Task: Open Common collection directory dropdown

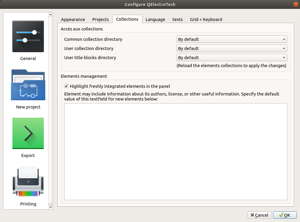Action: click(x=232, y=39)
